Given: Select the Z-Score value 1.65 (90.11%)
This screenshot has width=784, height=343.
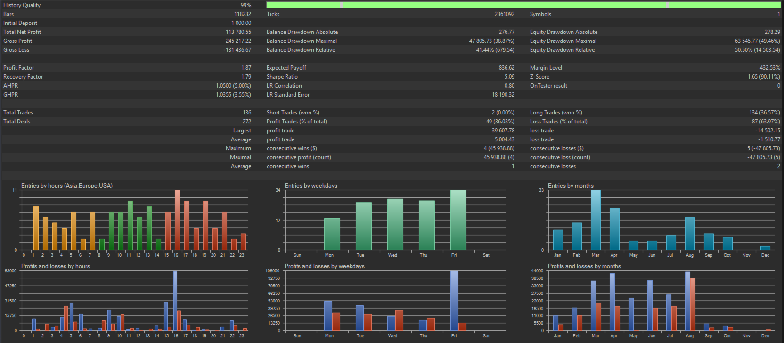Looking at the screenshot, I should pyautogui.click(x=764, y=77).
